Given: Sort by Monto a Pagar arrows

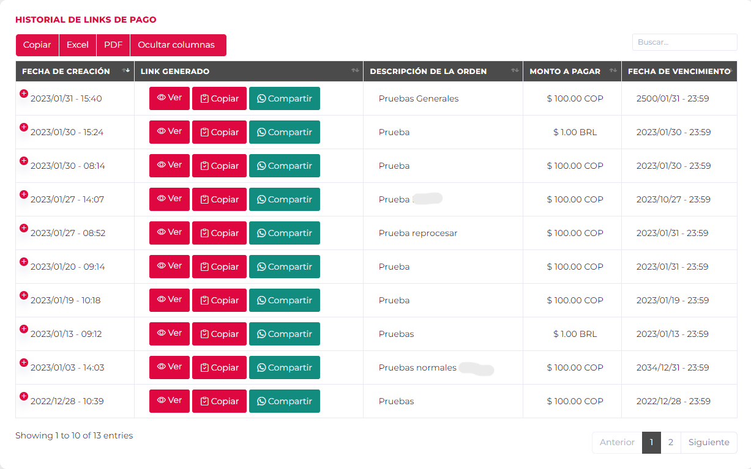Looking at the screenshot, I should tap(613, 71).
